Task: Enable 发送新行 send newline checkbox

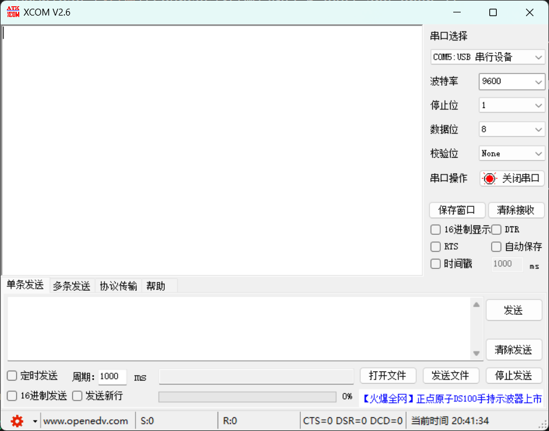Action: point(77,396)
